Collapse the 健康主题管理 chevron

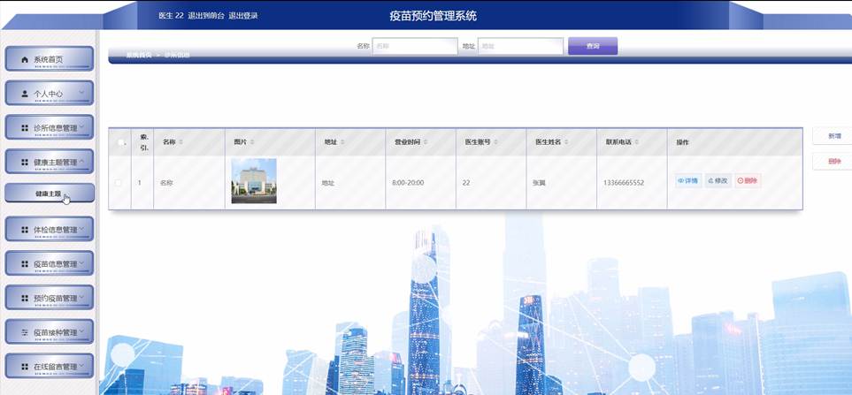click(x=81, y=161)
